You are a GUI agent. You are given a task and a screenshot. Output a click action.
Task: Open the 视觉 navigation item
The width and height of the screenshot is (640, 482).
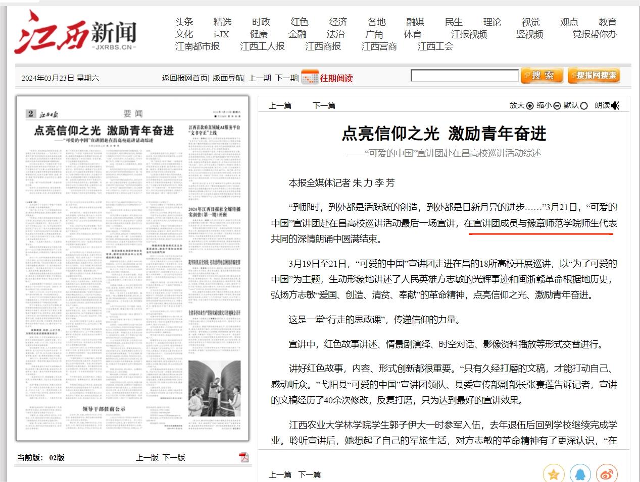click(x=531, y=22)
